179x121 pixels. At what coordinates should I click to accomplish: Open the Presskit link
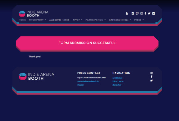coord(80,85)
